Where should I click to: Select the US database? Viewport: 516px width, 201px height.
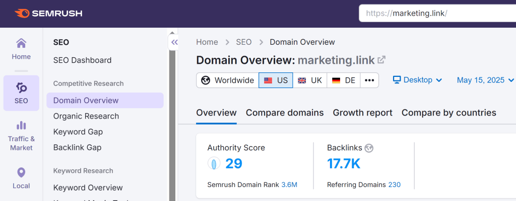click(x=276, y=80)
